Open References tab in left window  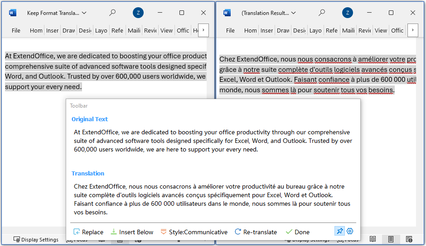(x=117, y=31)
